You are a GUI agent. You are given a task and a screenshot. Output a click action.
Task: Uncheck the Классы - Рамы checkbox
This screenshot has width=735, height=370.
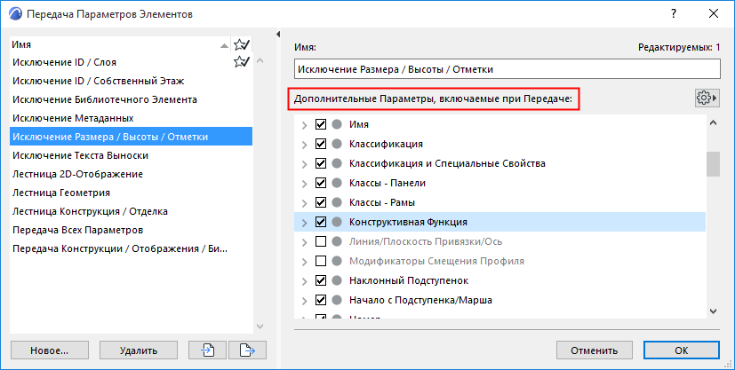[x=321, y=202]
